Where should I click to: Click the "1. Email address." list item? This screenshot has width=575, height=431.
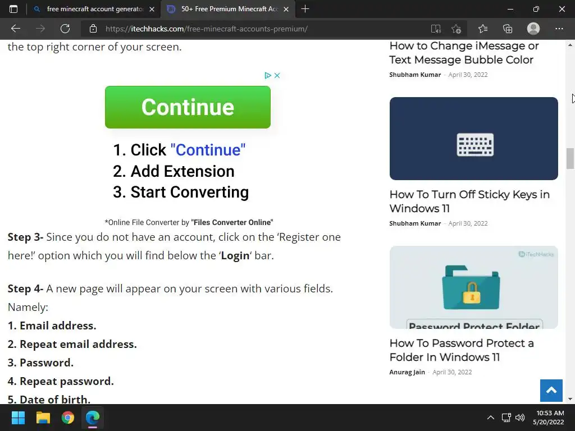pyautogui.click(x=52, y=326)
